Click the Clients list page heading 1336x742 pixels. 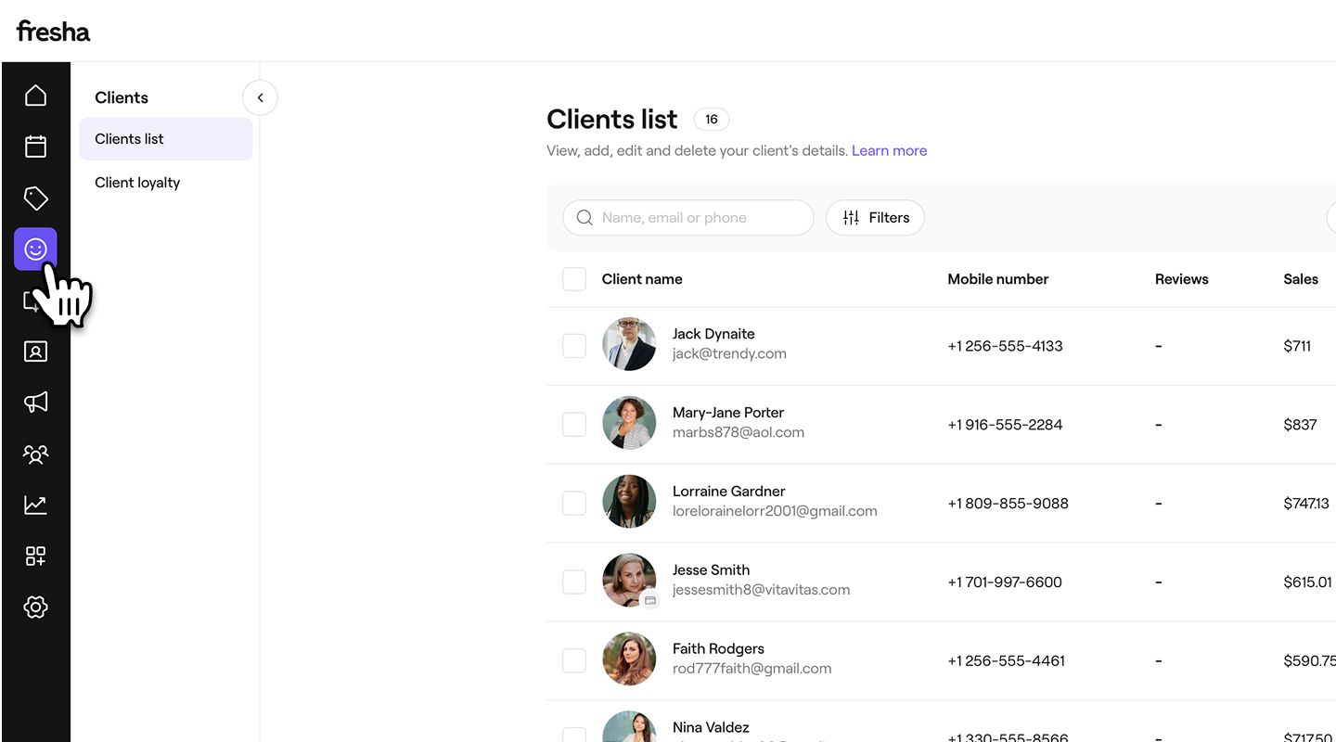(x=612, y=119)
